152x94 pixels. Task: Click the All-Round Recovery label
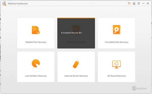[x=117, y=76]
